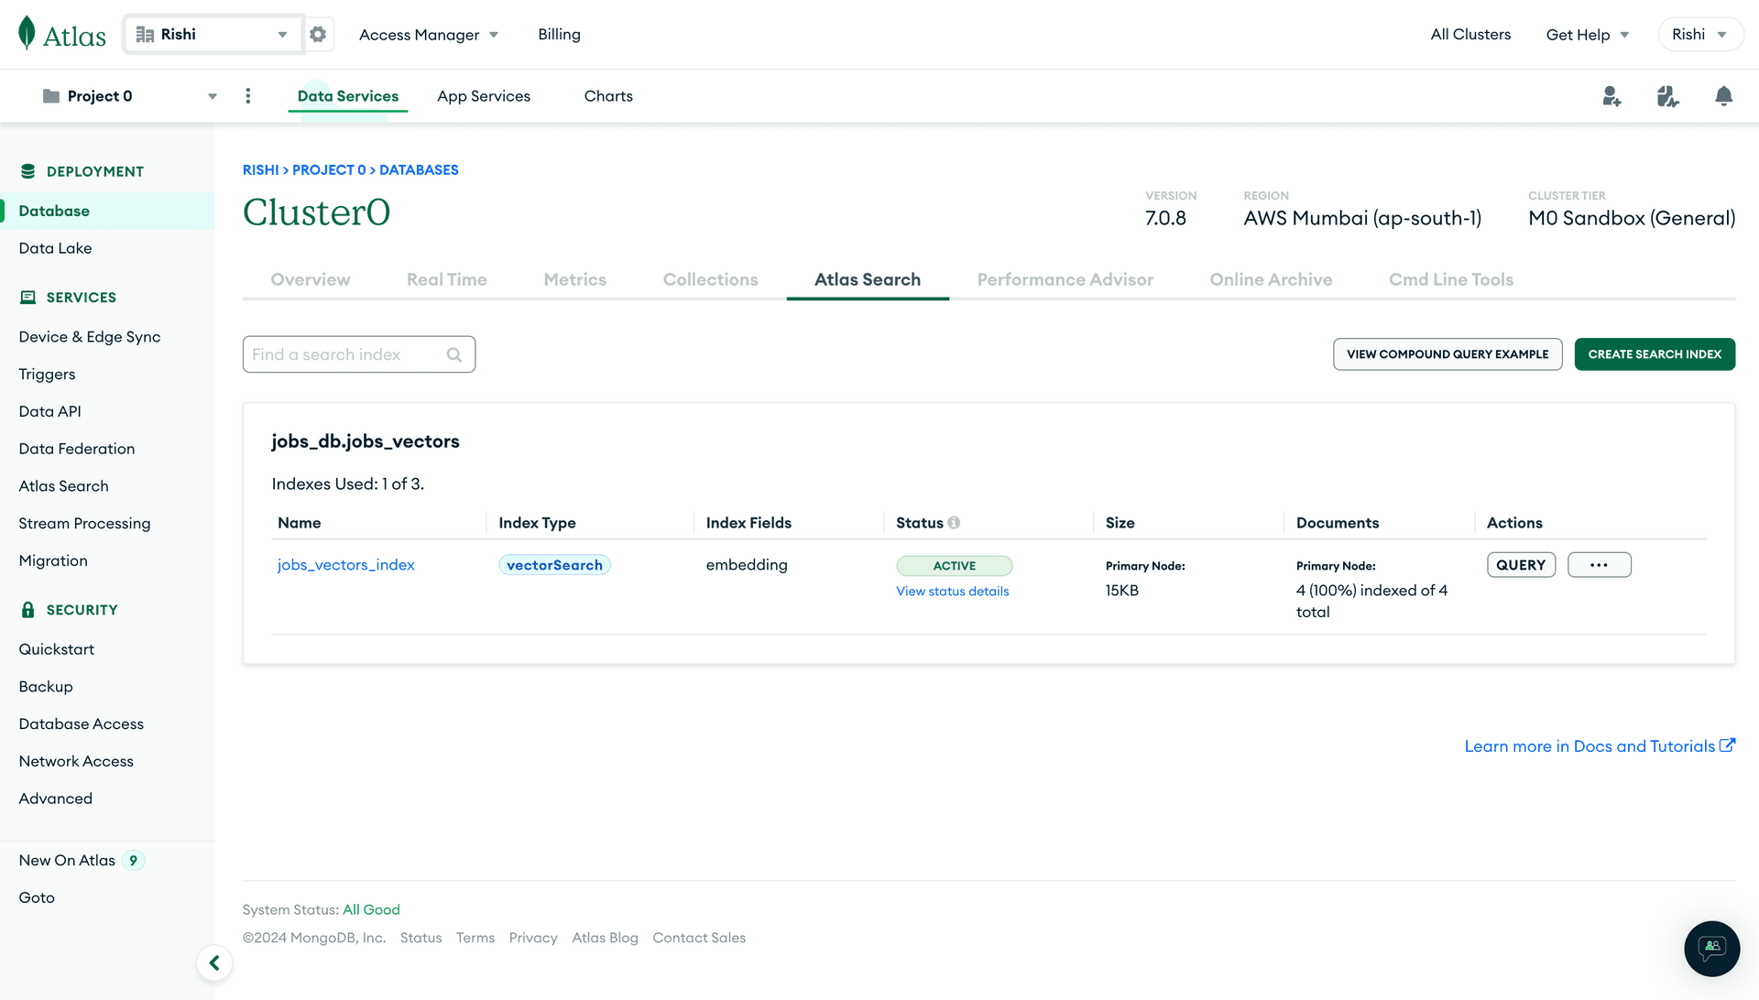Click the Create Search Index button
The width and height of the screenshot is (1759, 1000).
[x=1654, y=354]
